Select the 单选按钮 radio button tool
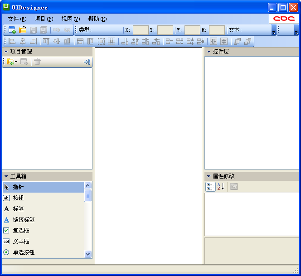Screen dimensions: 301x276 tap(24, 252)
